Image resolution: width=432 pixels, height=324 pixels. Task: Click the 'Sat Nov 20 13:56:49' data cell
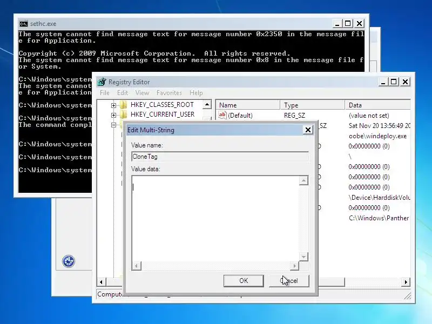[x=379, y=126]
